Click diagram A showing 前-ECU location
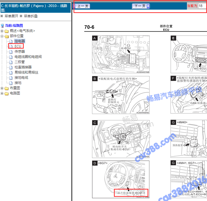The image size is (207, 201). (121, 54)
